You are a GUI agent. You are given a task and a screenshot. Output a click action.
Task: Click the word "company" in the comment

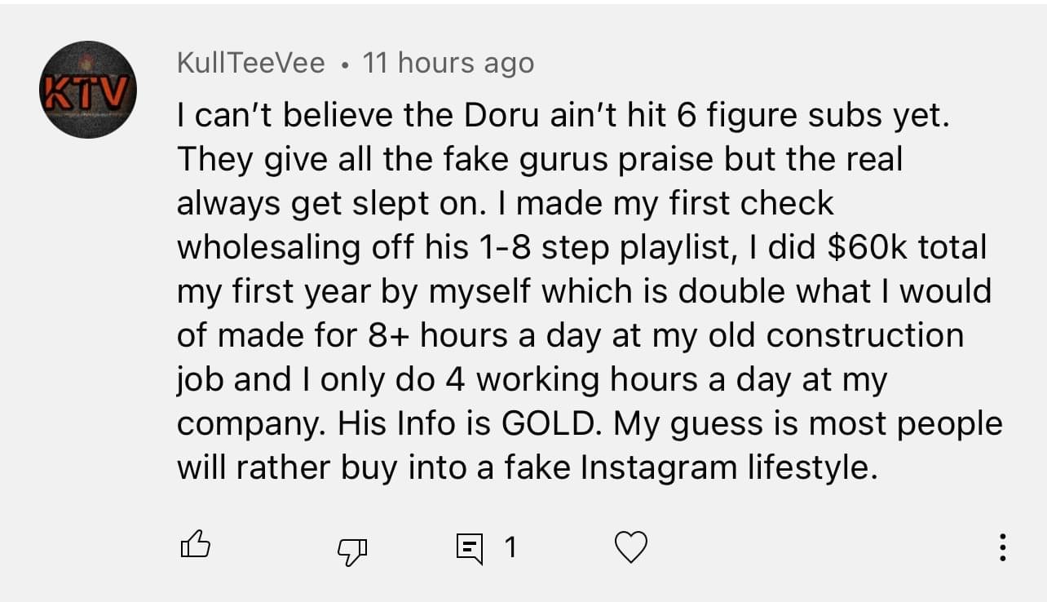coord(252,425)
